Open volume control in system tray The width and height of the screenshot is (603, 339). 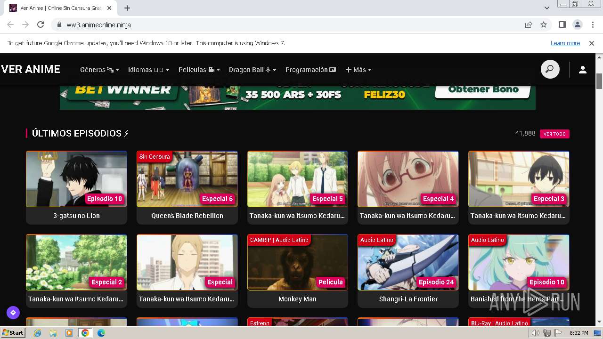[x=536, y=333]
